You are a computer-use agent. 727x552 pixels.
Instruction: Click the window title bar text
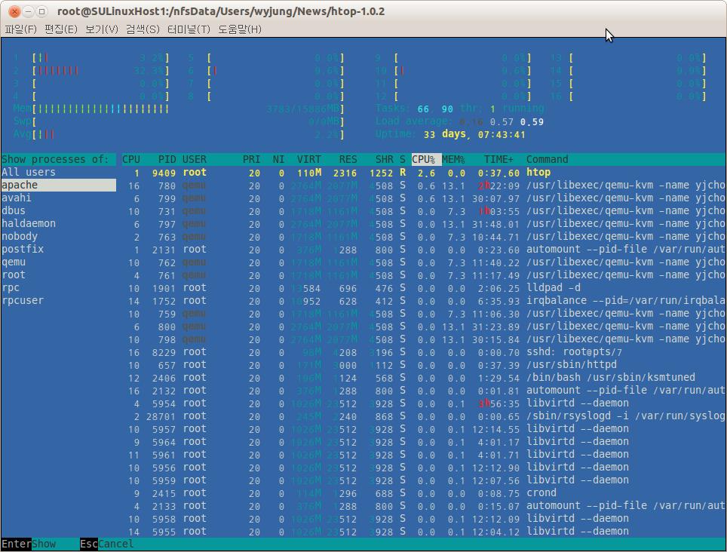coord(221,11)
